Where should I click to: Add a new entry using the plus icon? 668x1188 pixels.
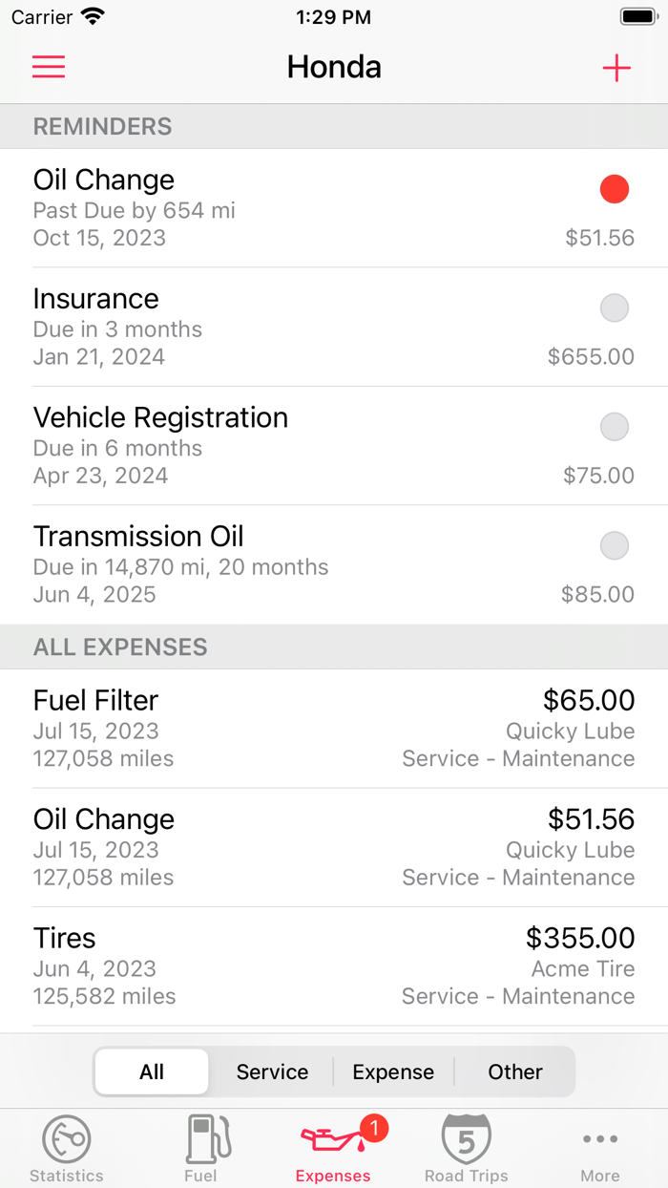(x=616, y=67)
